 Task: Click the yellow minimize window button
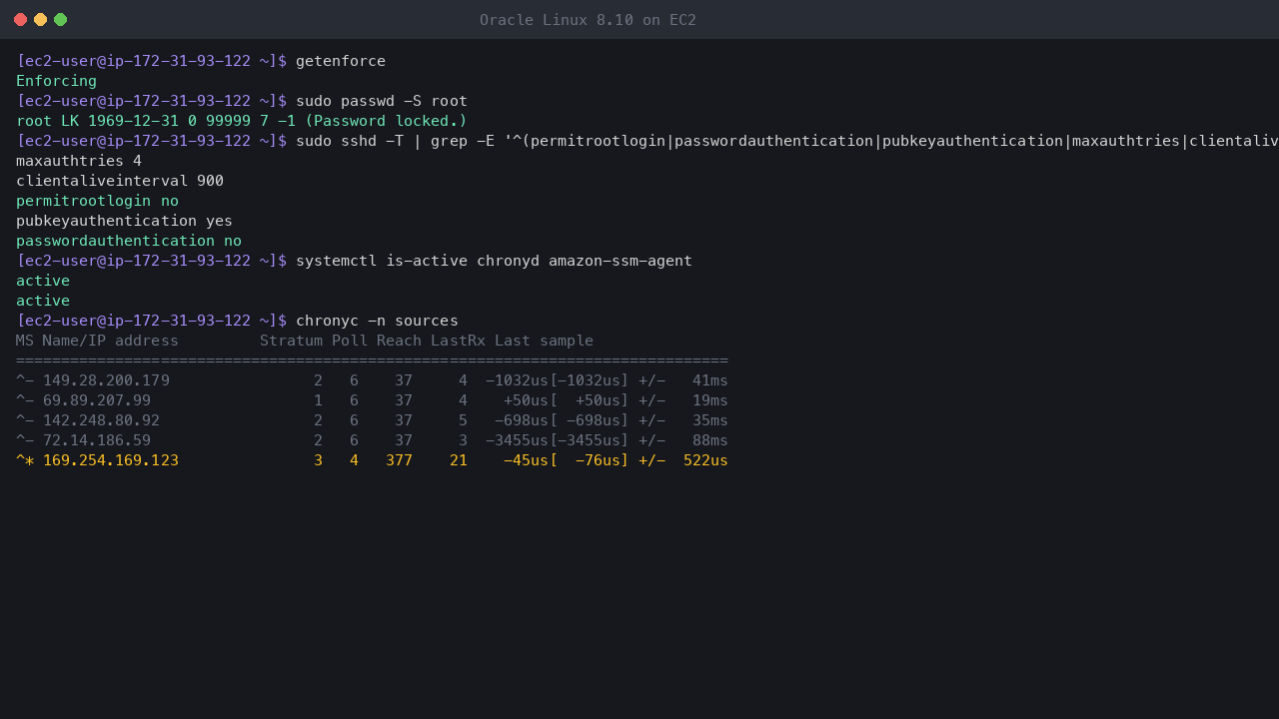tap(40, 20)
